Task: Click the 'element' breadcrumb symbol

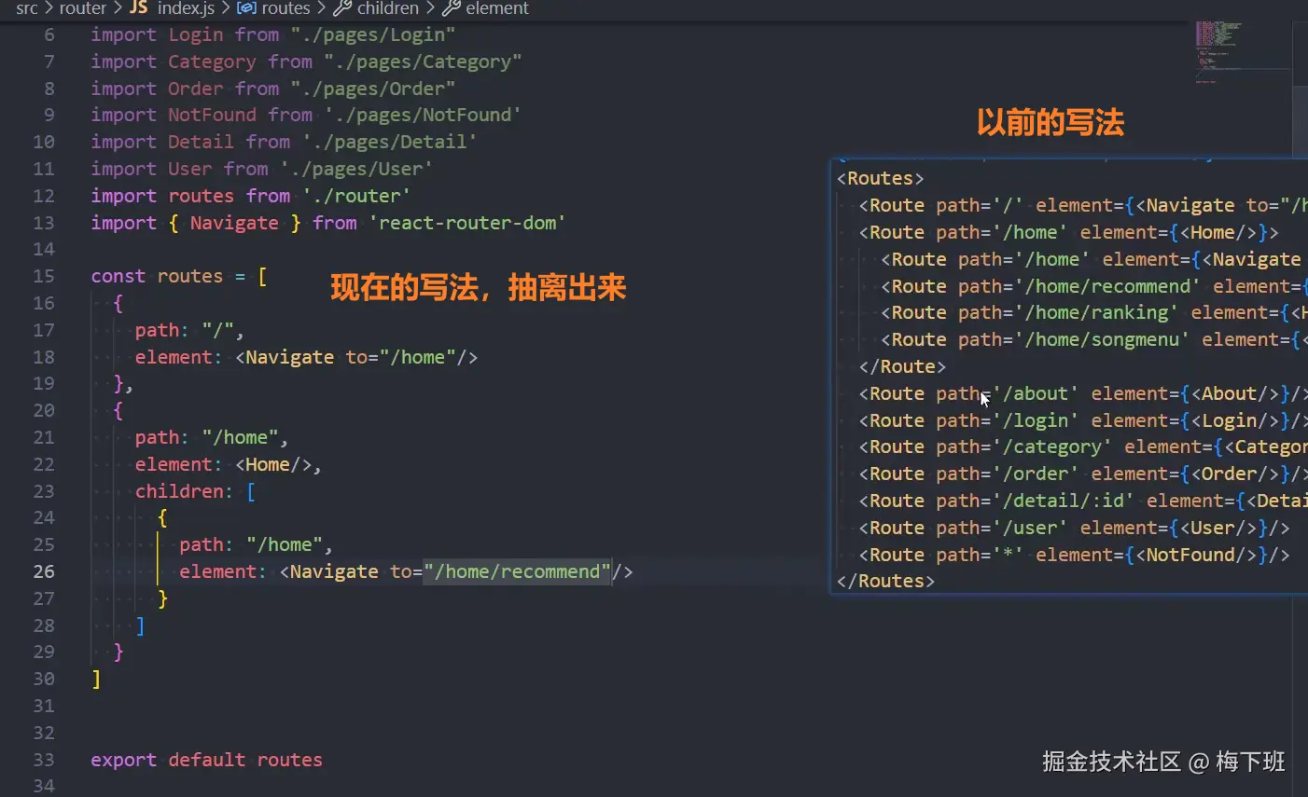Action: coord(497,8)
